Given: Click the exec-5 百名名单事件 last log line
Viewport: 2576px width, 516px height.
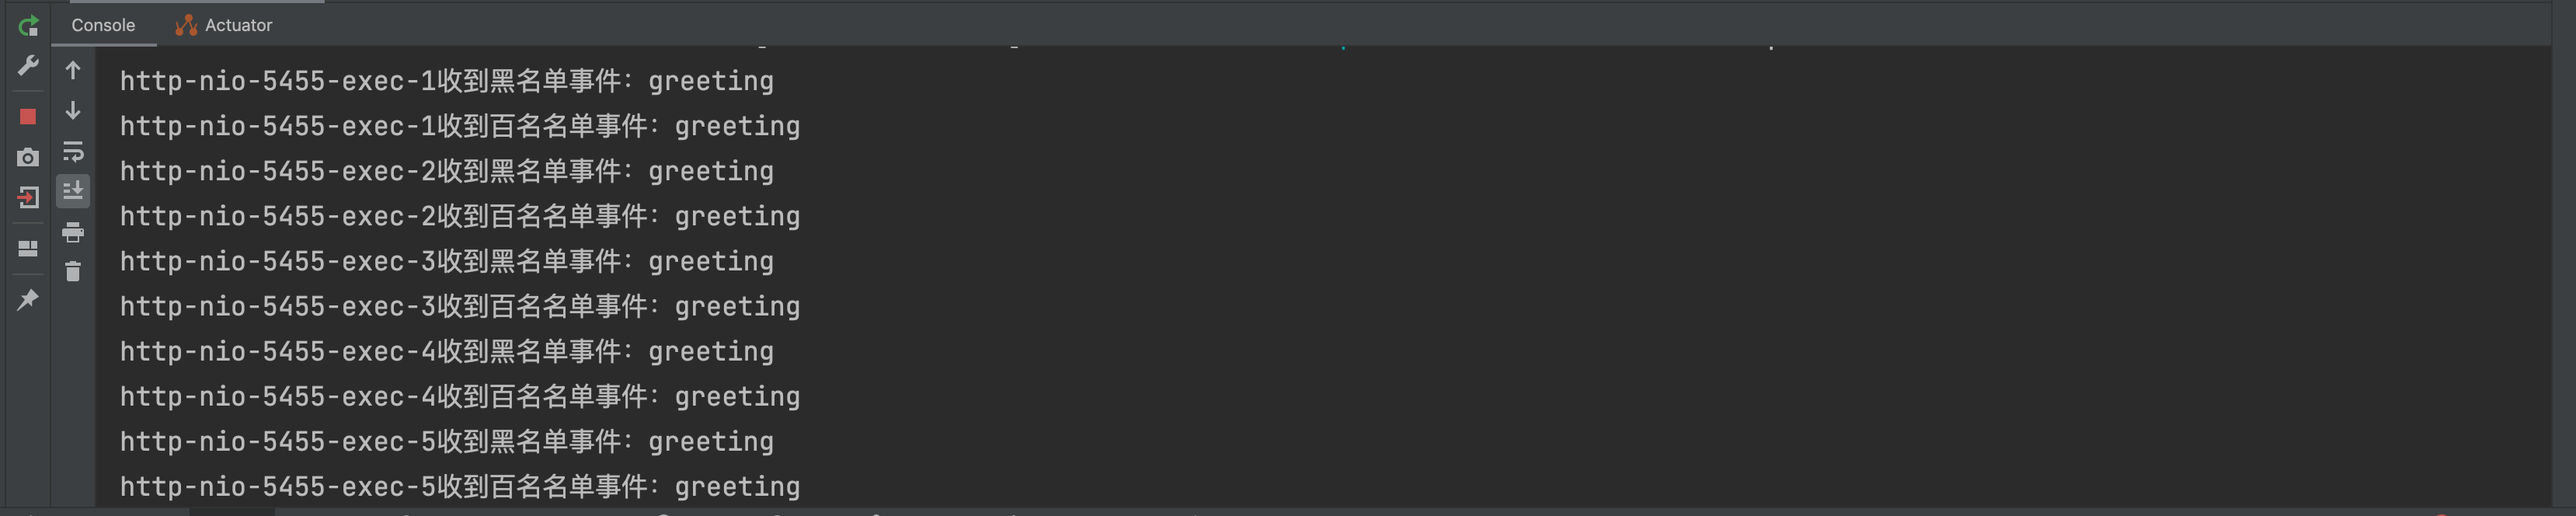Looking at the screenshot, I should [460, 486].
